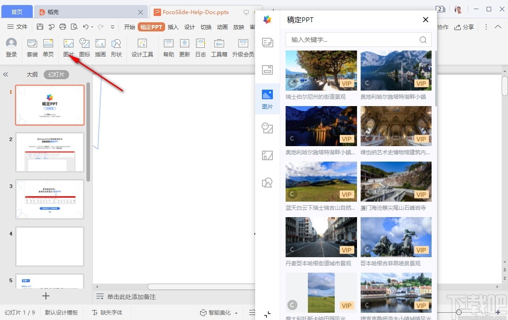Open the 形状 (Shapes) tool
This screenshot has height=320, width=508.
[116, 47]
